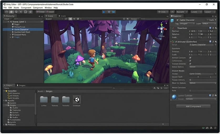The height and width of the screenshot is (134, 220).
Task: Select the Rotate tool in toolbar
Action: click(16, 12)
